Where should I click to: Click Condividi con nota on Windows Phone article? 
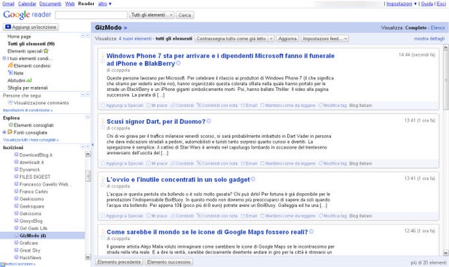click(217, 105)
